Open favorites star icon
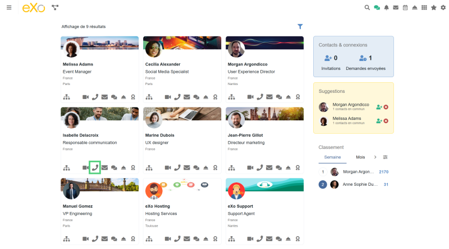The height and width of the screenshot is (249, 449). click(x=433, y=8)
